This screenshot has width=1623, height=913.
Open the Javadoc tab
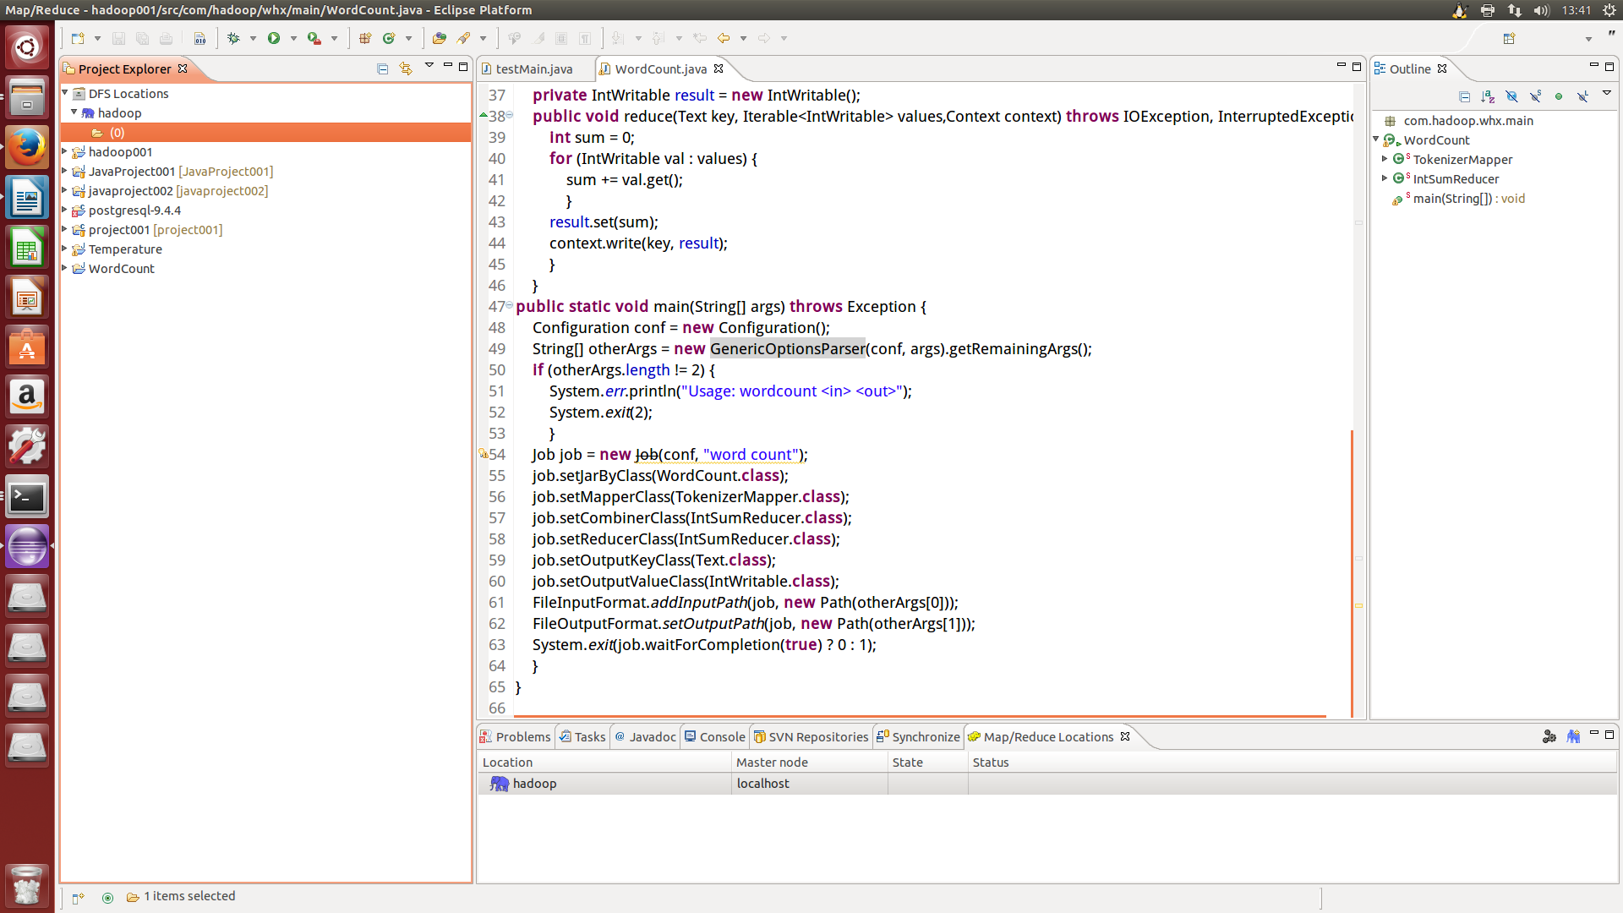coord(645,736)
